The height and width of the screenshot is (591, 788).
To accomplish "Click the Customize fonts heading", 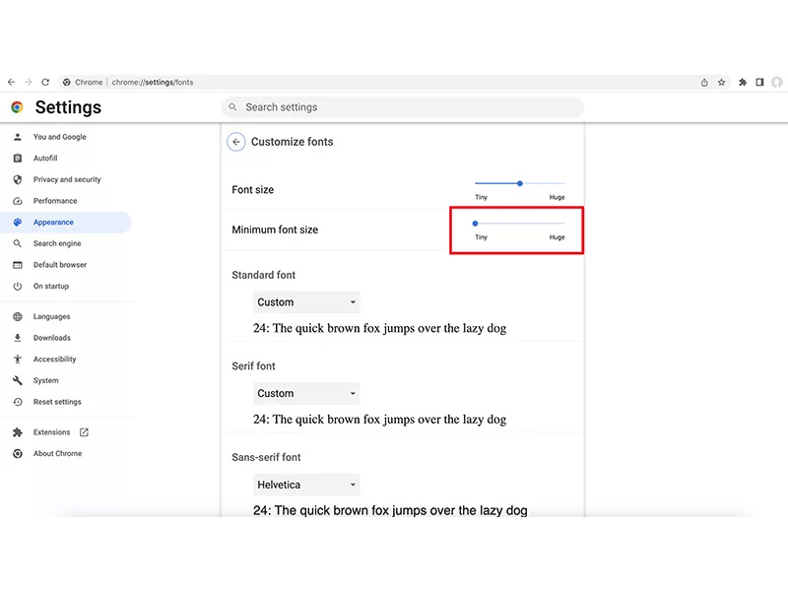I will 292,142.
